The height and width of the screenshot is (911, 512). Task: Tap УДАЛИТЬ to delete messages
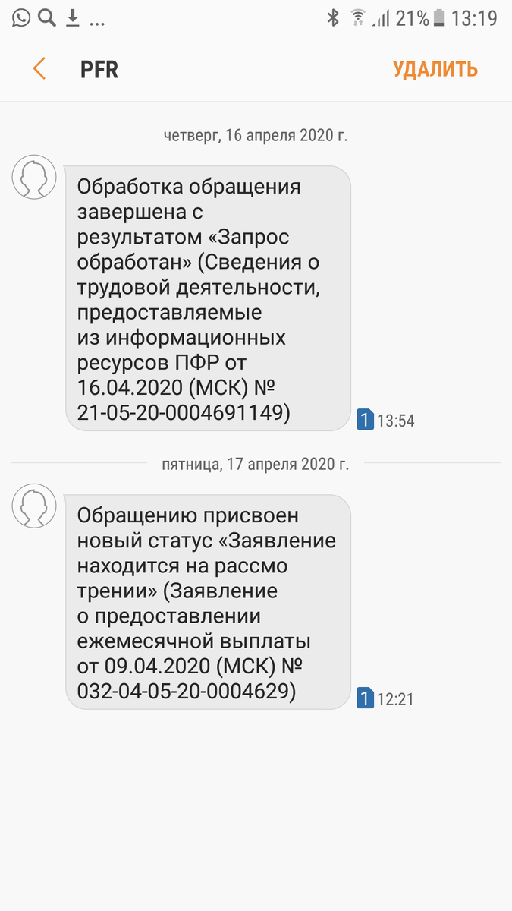pyautogui.click(x=433, y=69)
